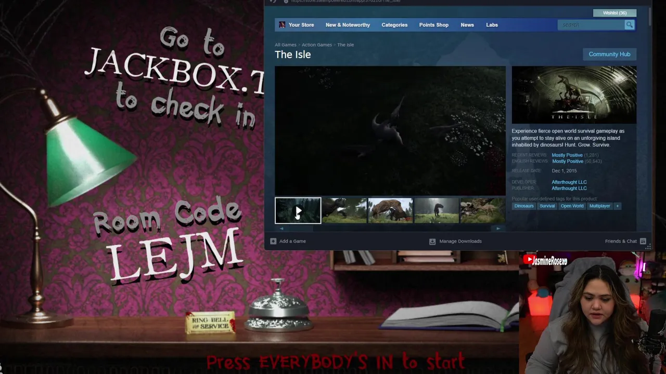The width and height of the screenshot is (666, 374).
Task: Open the News tab
Action: [467, 25]
